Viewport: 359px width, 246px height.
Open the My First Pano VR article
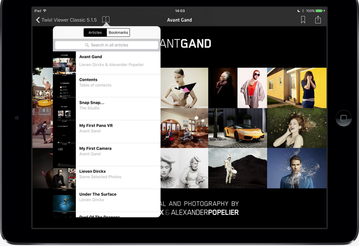pyautogui.click(x=107, y=132)
